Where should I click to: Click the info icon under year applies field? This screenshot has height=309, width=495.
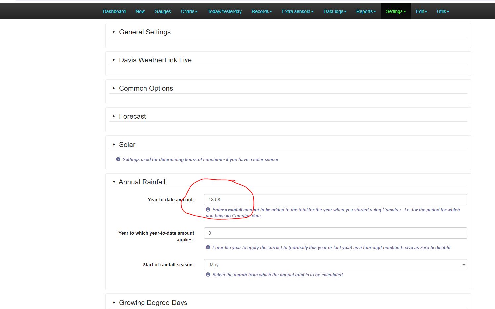(x=208, y=247)
